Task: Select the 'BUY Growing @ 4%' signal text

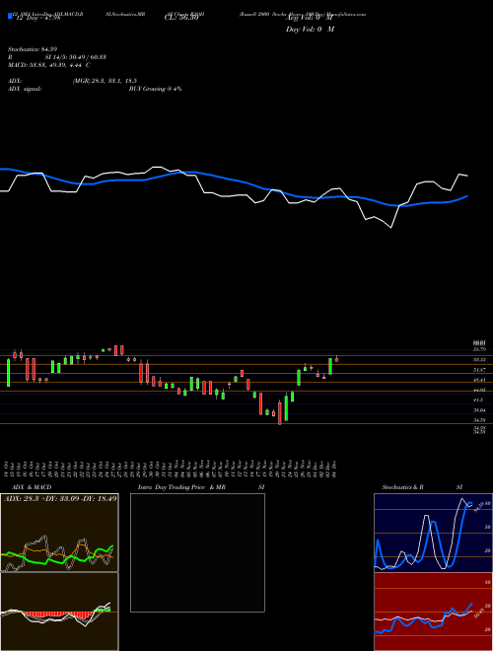Action: tap(155, 89)
